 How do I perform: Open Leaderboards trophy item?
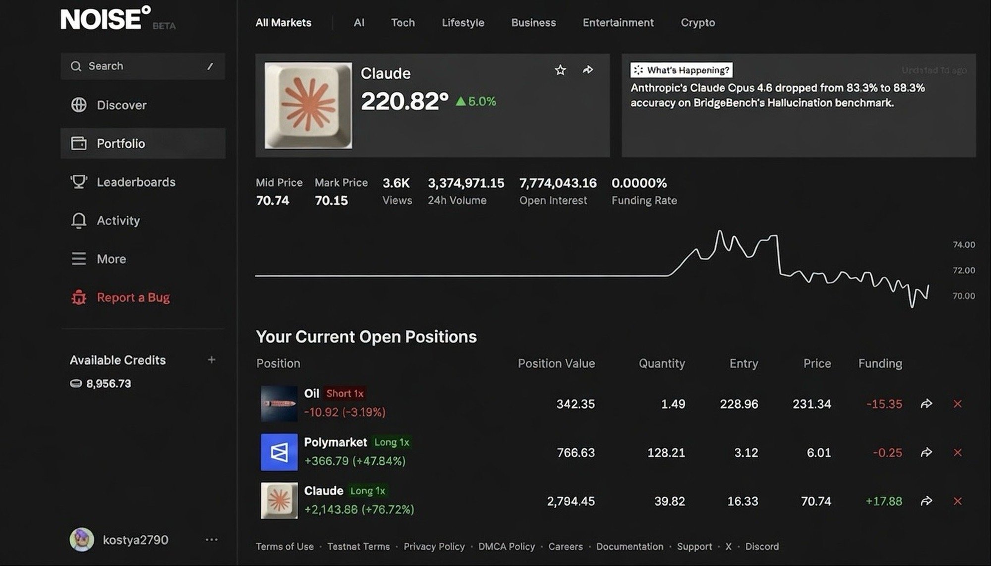click(x=79, y=182)
